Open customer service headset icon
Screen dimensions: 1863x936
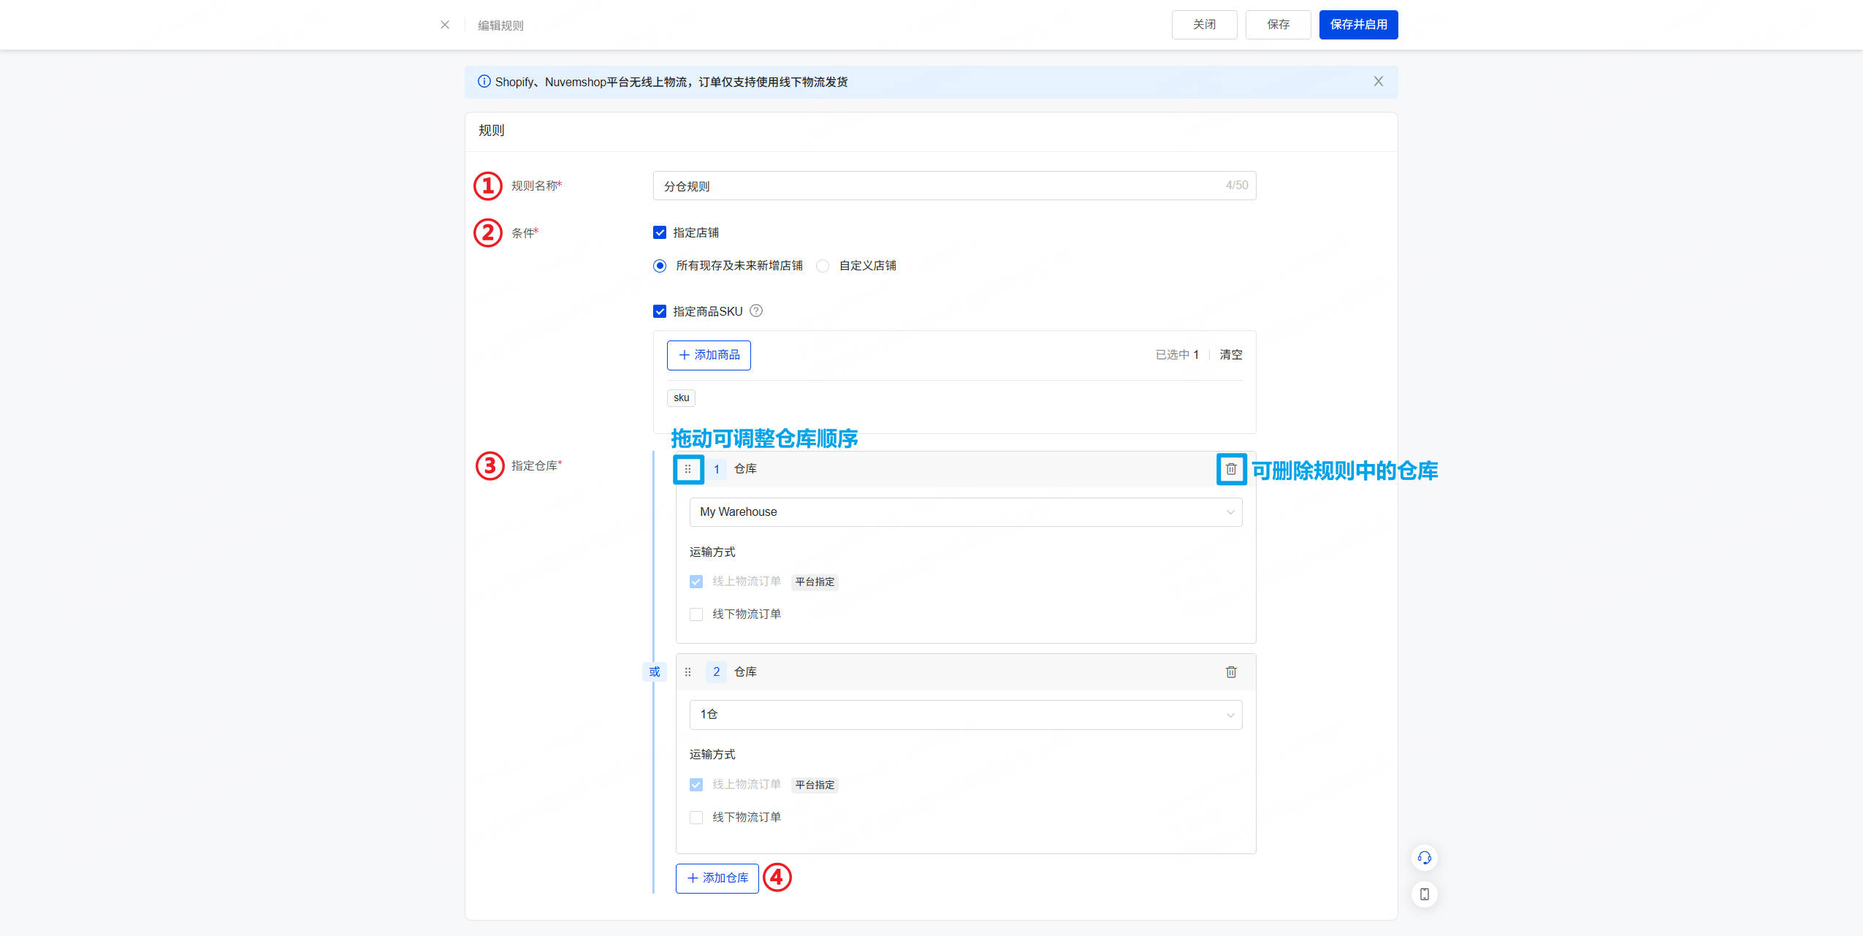pyautogui.click(x=1424, y=858)
